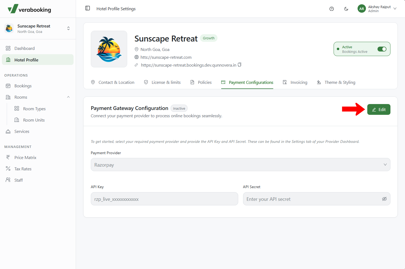This screenshot has width=405, height=269.
Task: Open the hotel switcher chevron
Action: [68, 28]
